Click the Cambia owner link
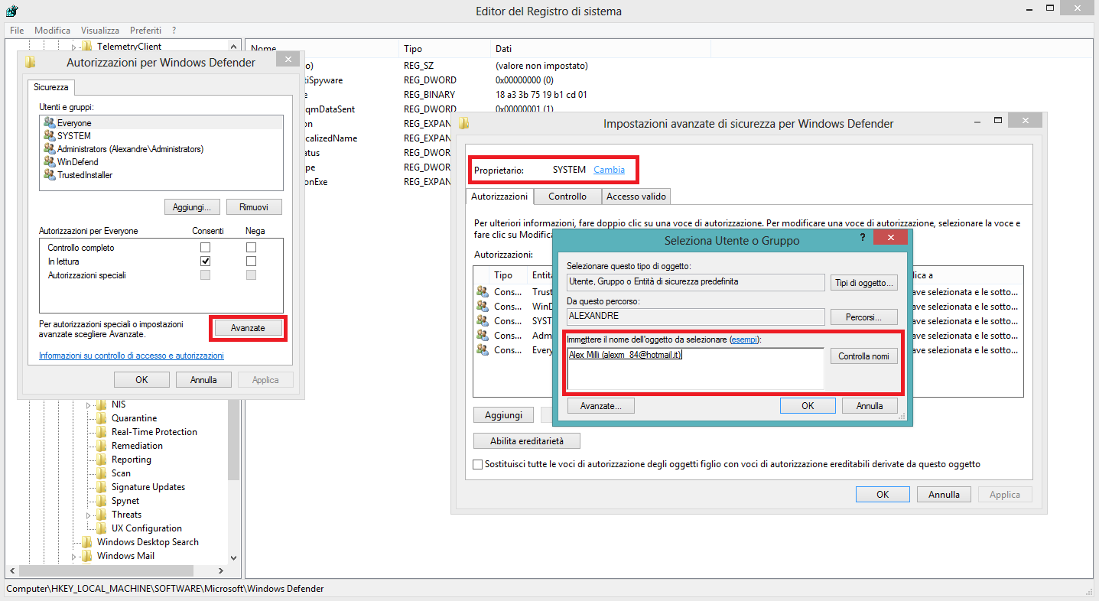 point(609,170)
